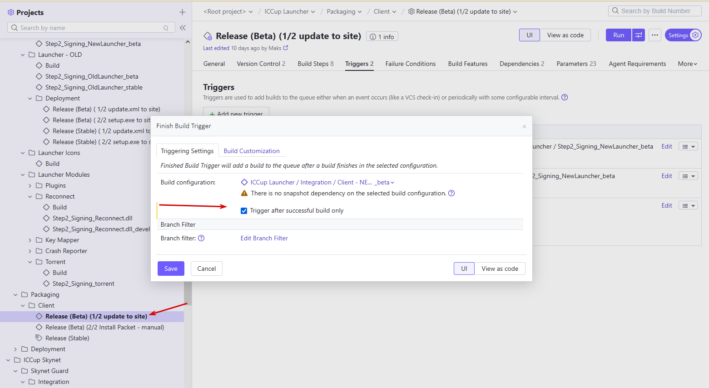Click external link icon next to Maks
The width and height of the screenshot is (709, 388).
[x=286, y=48]
